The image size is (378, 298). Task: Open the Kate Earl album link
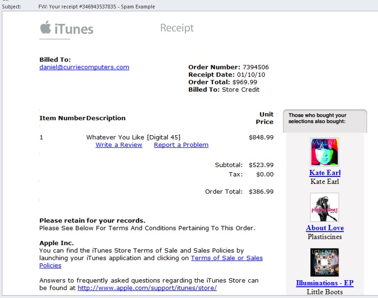tap(325, 173)
